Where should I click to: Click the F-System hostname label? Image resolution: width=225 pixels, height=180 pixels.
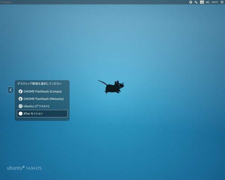6,2
